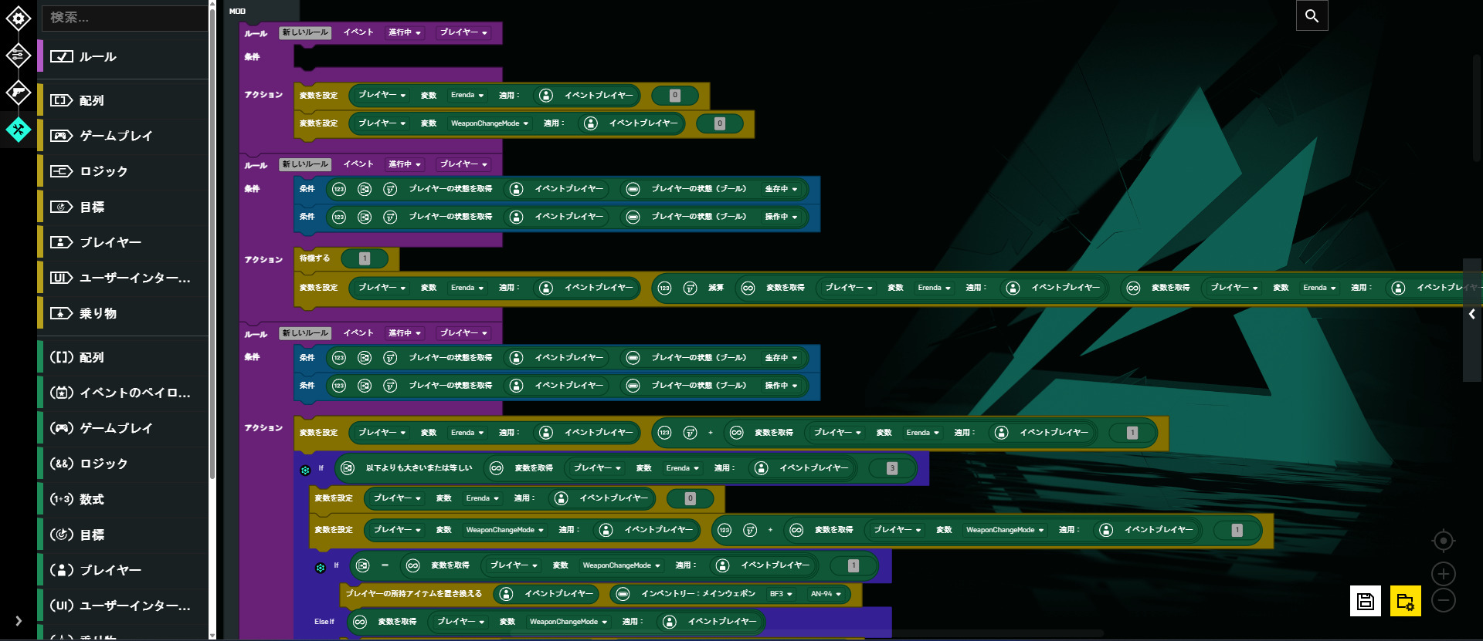Screen dimensions: 1483x641
Task: Recenter the workspace with the crosshair icon
Action: point(1443,541)
